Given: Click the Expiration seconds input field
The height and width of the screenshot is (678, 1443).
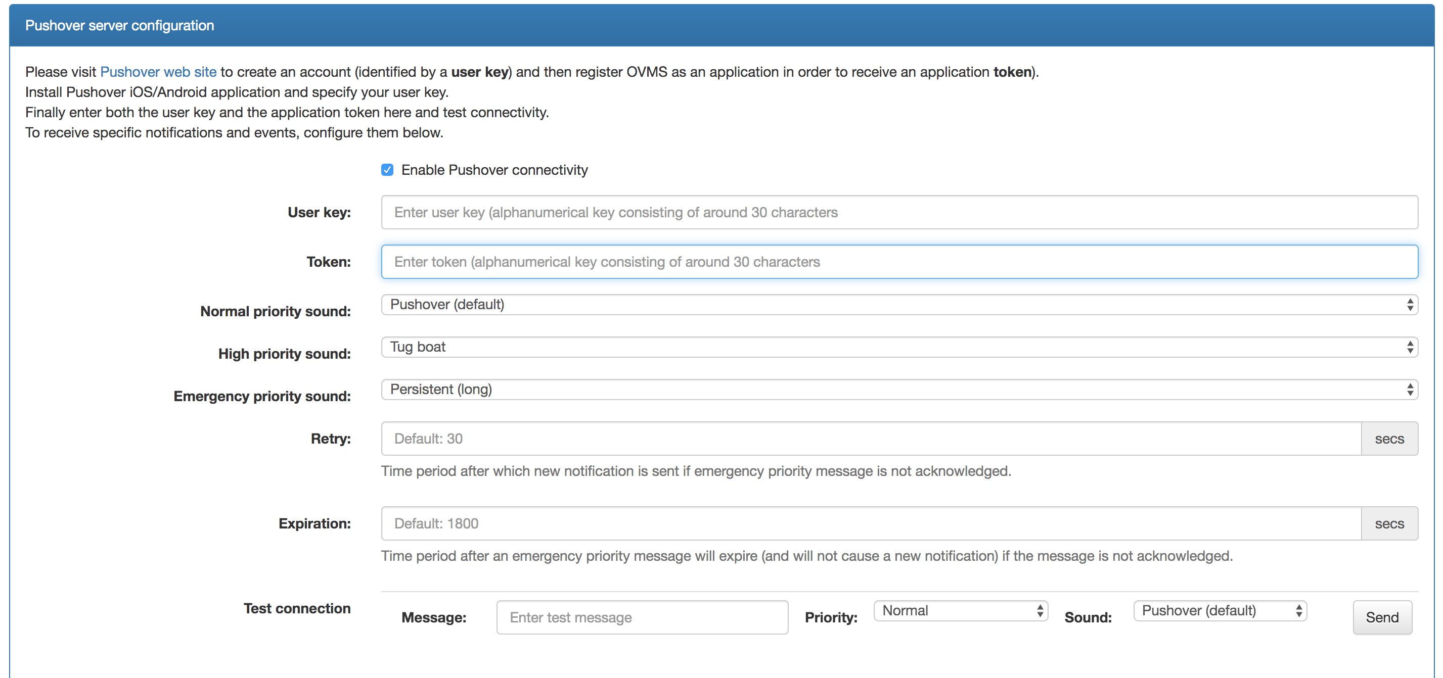Looking at the screenshot, I should tap(871, 523).
